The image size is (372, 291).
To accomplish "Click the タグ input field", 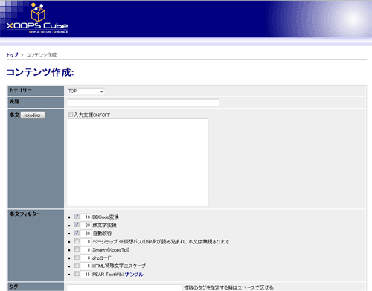I will (x=124, y=288).
